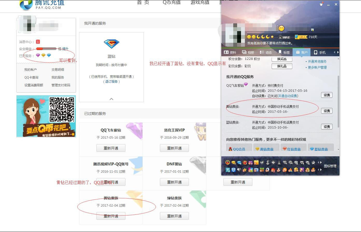The height and width of the screenshot is (232, 361).
Task: Open the 首页 navigation tab
Action: pyautogui.click(x=143, y=2)
